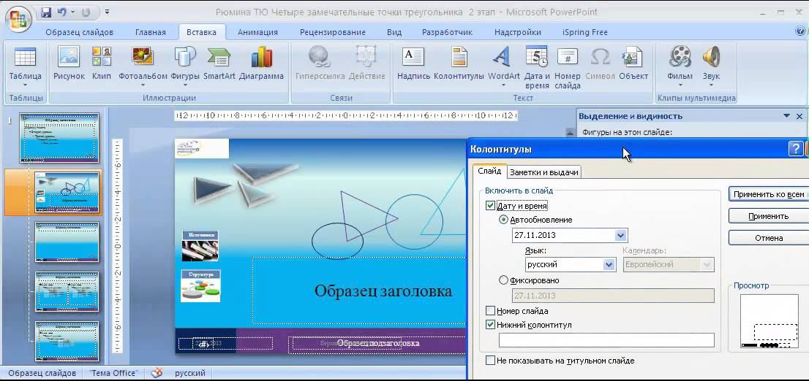Open the date format dropdown 27.11.2013

(621, 235)
